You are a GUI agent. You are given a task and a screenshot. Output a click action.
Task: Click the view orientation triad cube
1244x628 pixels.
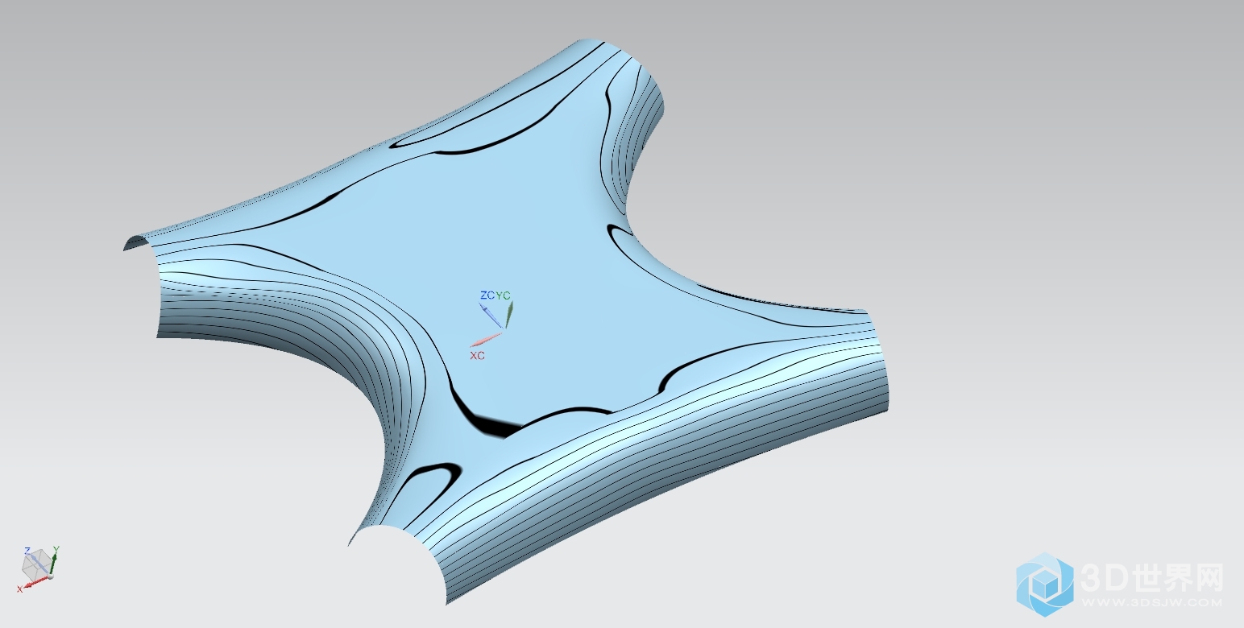tap(35, 567)
